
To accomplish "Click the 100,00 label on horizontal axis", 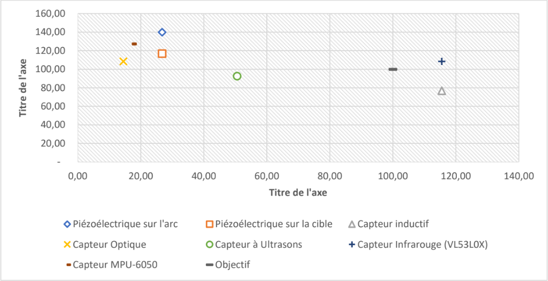I will pos(393,177).
